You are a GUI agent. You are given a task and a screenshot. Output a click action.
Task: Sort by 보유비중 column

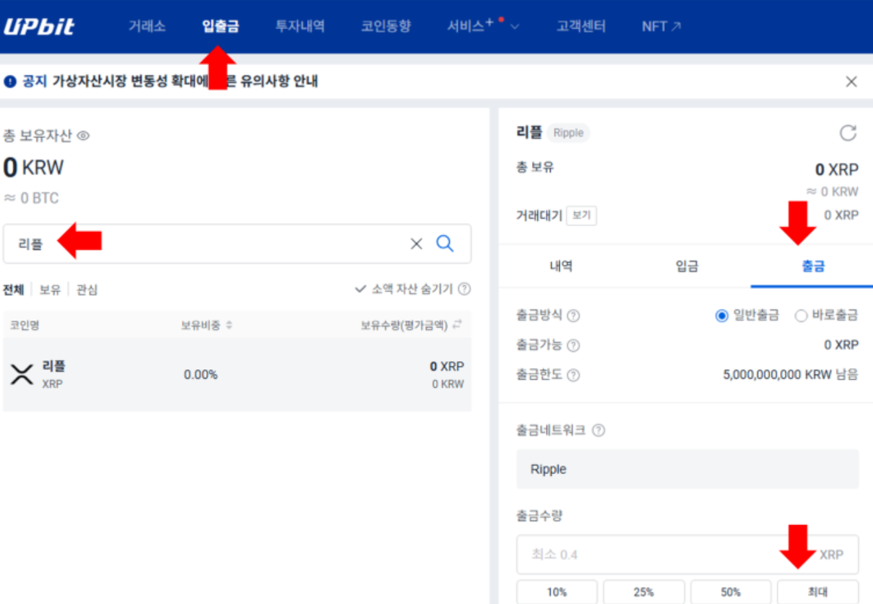coord(207,326)
